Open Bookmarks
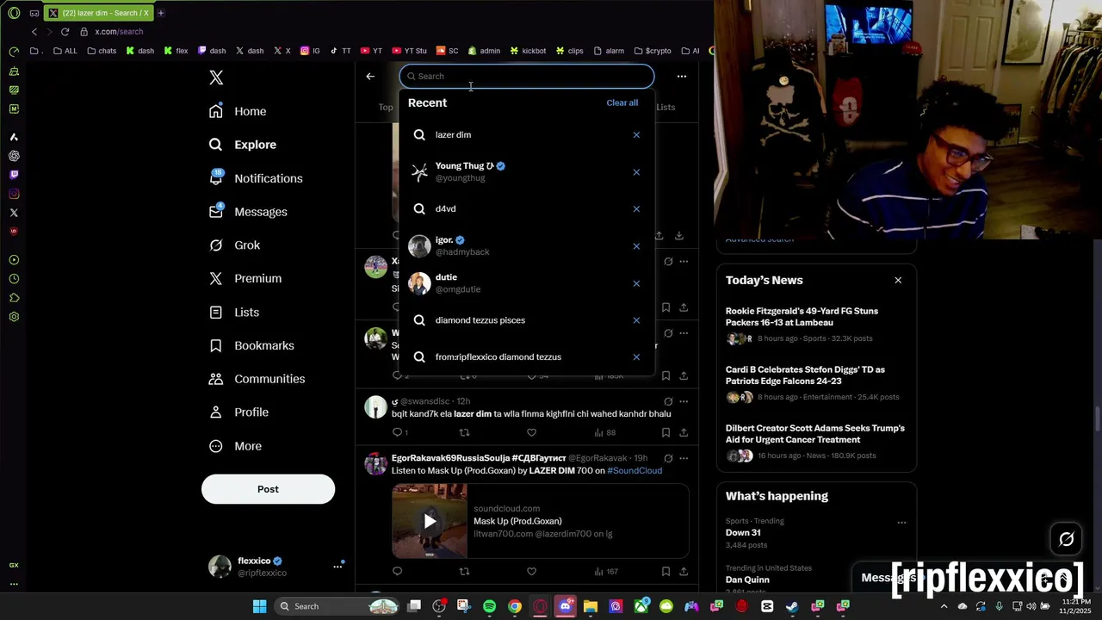Image resolution: width=1102 pixels, height=620 pixels. [252, 345]
